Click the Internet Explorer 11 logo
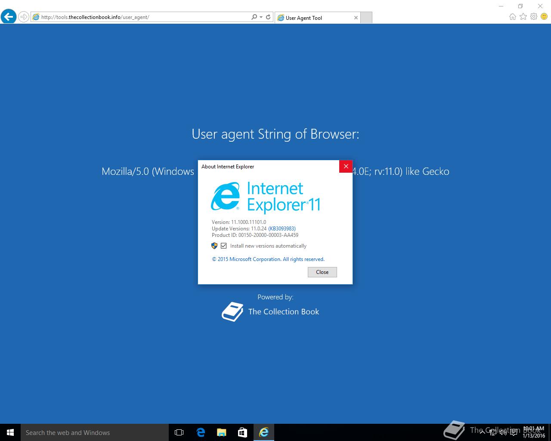The height and width of the screenshot is (441, 551). (266, 197)
